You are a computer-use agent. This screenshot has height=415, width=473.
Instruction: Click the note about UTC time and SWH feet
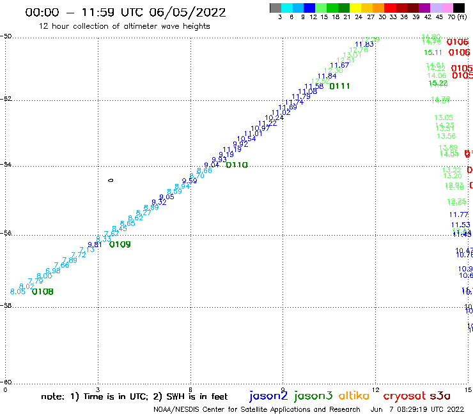134,396
